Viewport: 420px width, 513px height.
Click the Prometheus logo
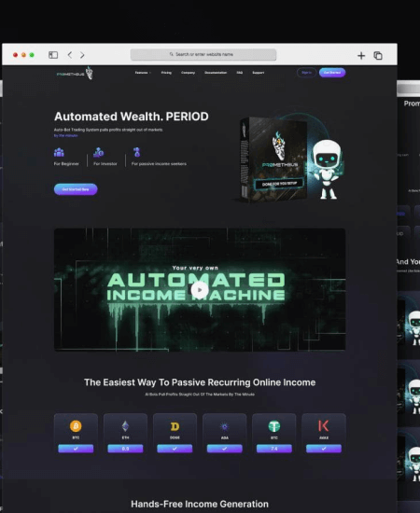(x=75, y=73)
